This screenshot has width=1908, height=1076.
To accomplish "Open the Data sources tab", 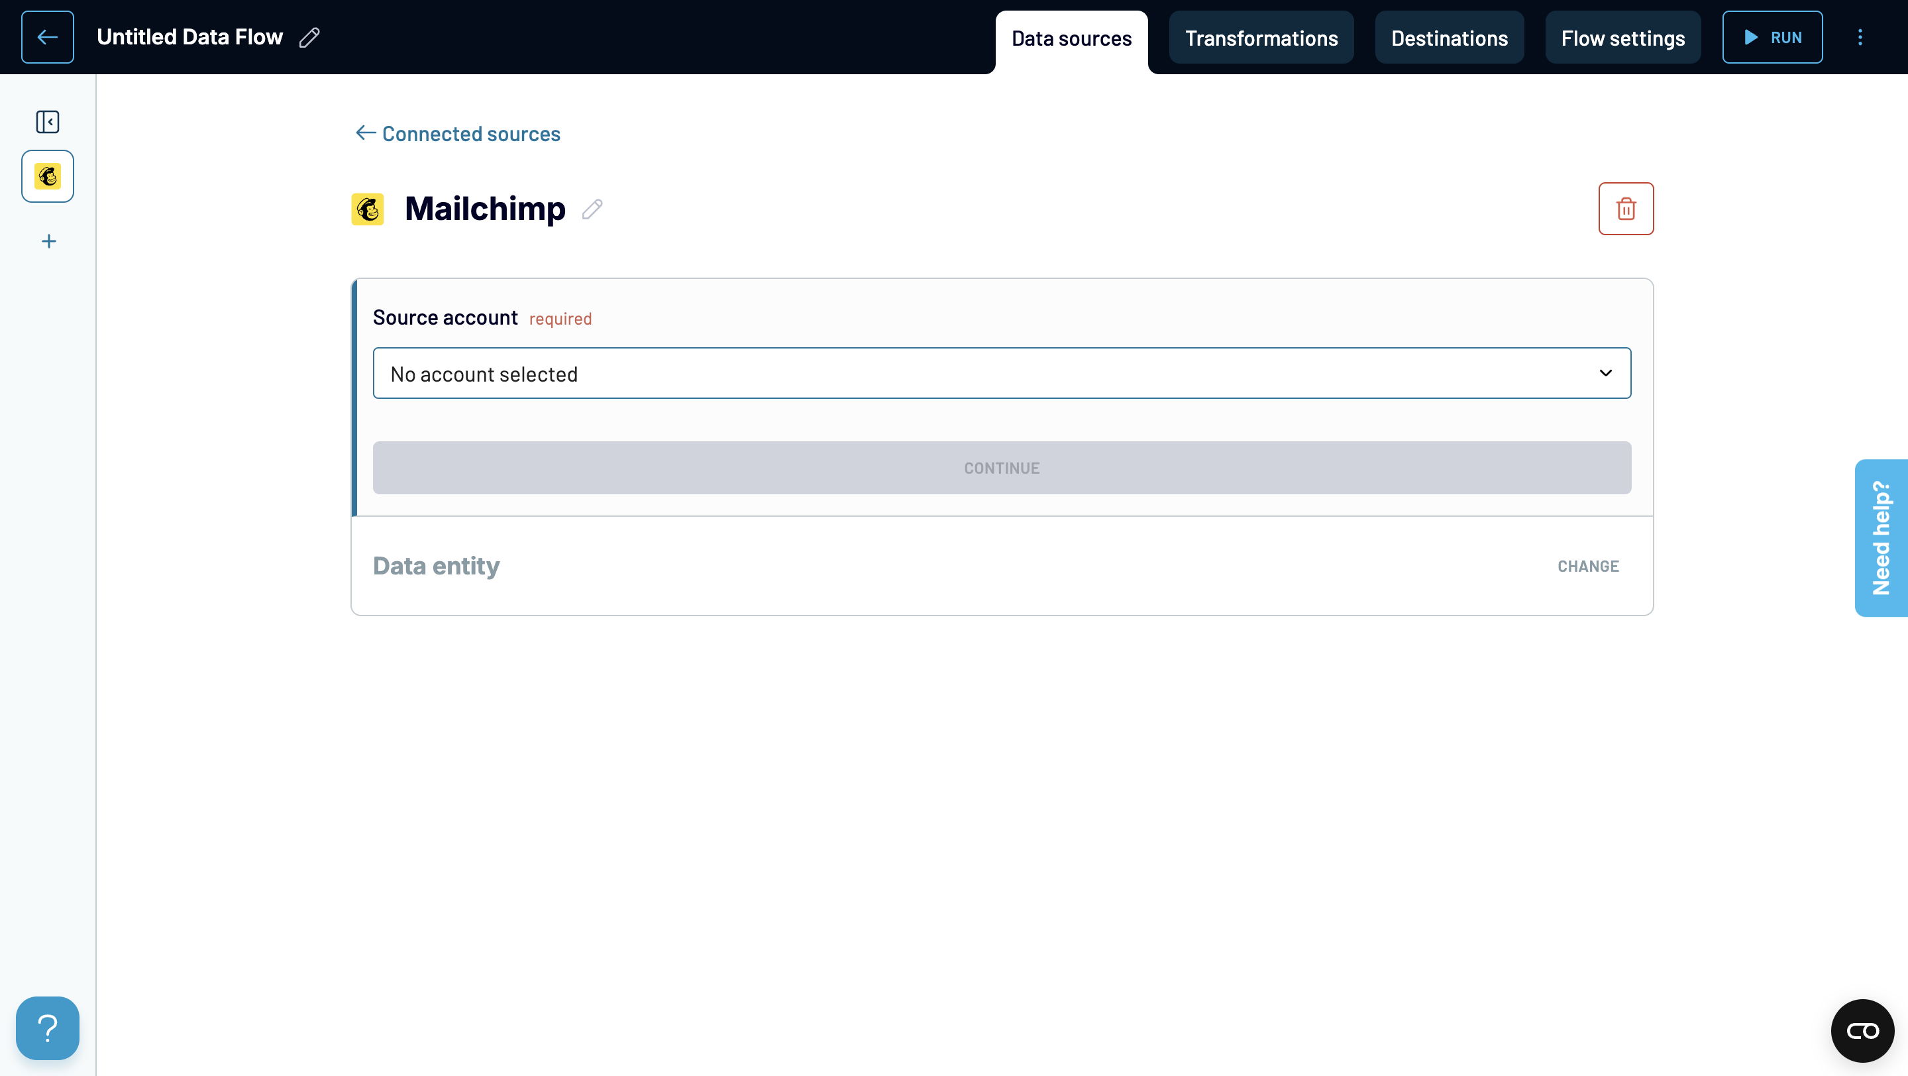I will pos(1071,38).
